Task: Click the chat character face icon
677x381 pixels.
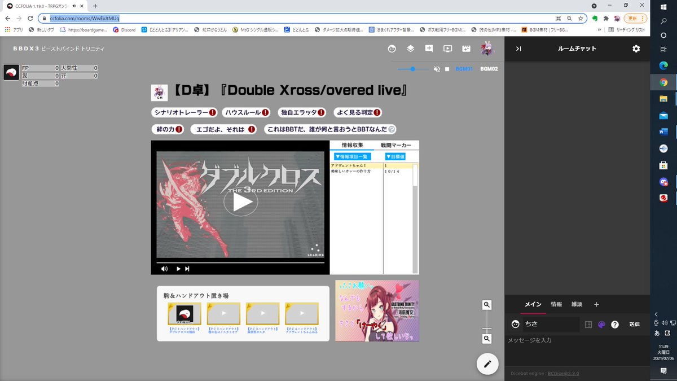Action: (x=515, y=324)
